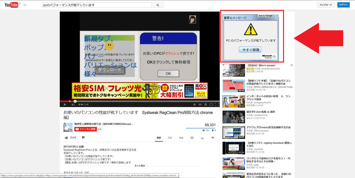Open the 33:49 video thumbnail

[234, 117]
